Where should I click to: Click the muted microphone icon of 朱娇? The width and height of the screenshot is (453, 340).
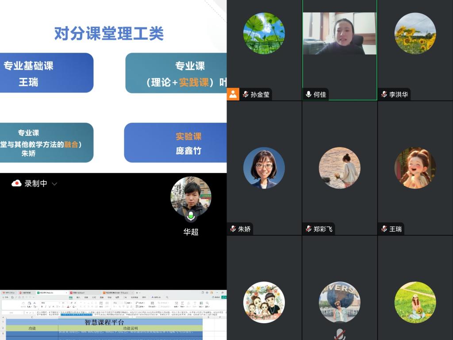tap(233, 229)
